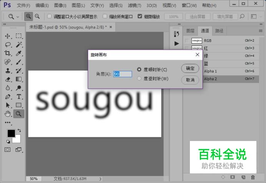Close the document tab
This screenshot has height=183, width=266.
click(111, 27)
